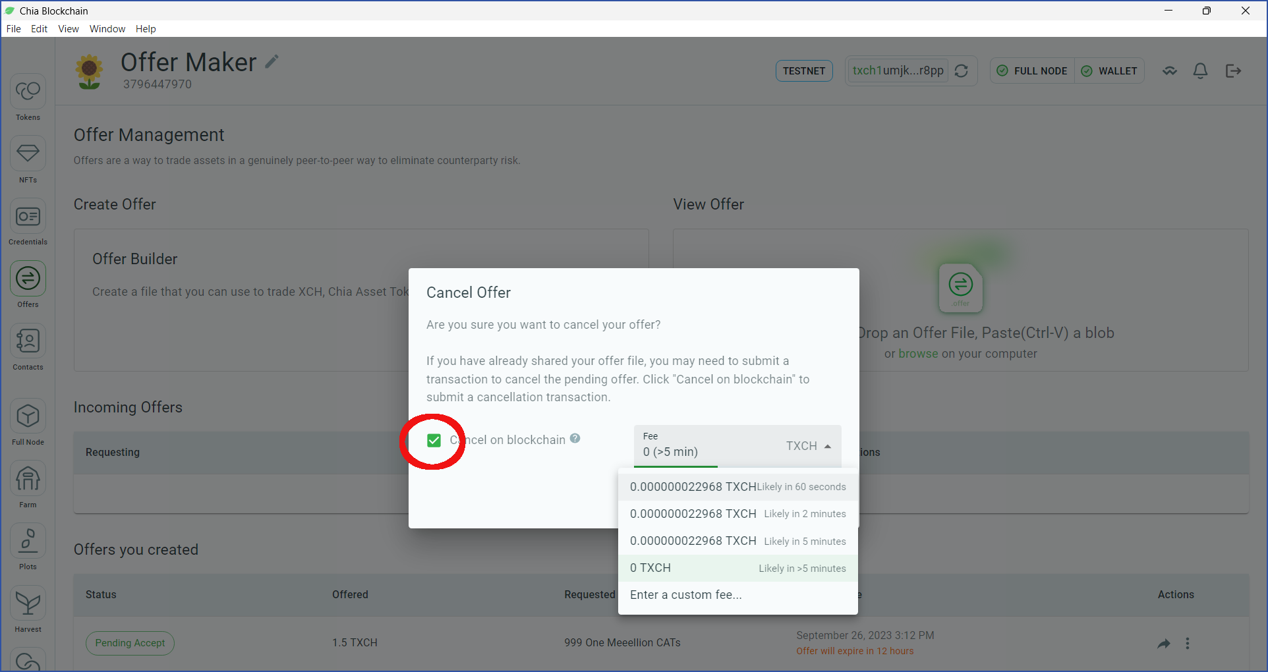
Task: Click the browse link in View Offer
Action: (918, 354)
